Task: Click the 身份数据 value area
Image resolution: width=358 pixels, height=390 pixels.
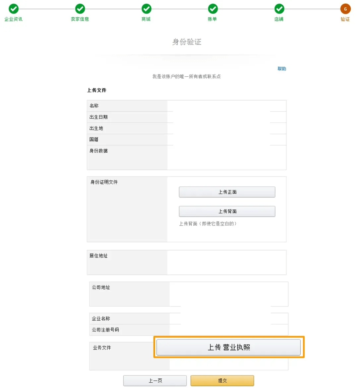Action: [x=226, y=157]
